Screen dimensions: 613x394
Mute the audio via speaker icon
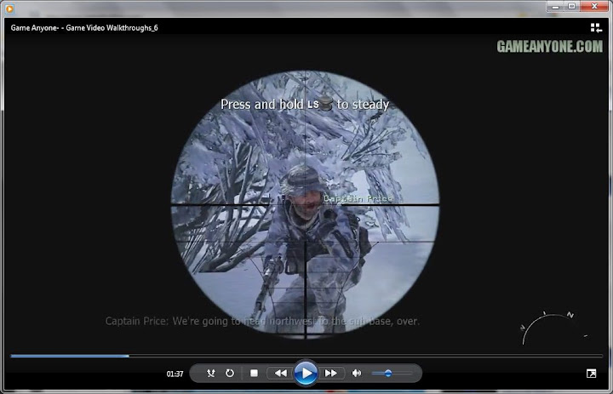357,374
